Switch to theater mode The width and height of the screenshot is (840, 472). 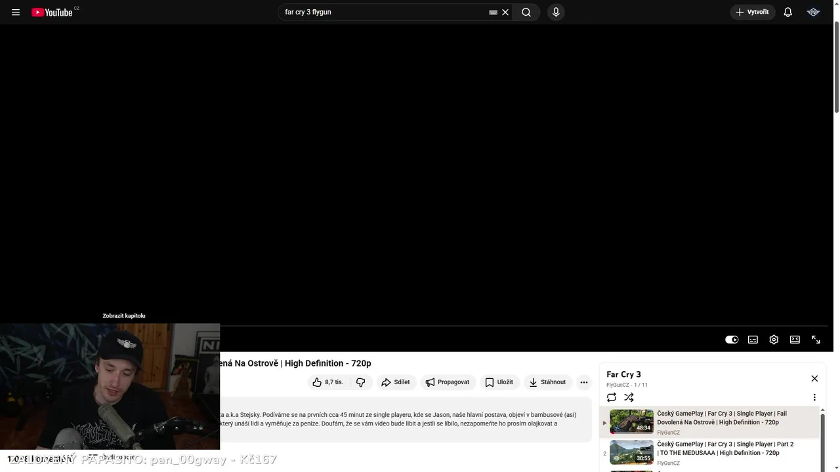[795, 340]
